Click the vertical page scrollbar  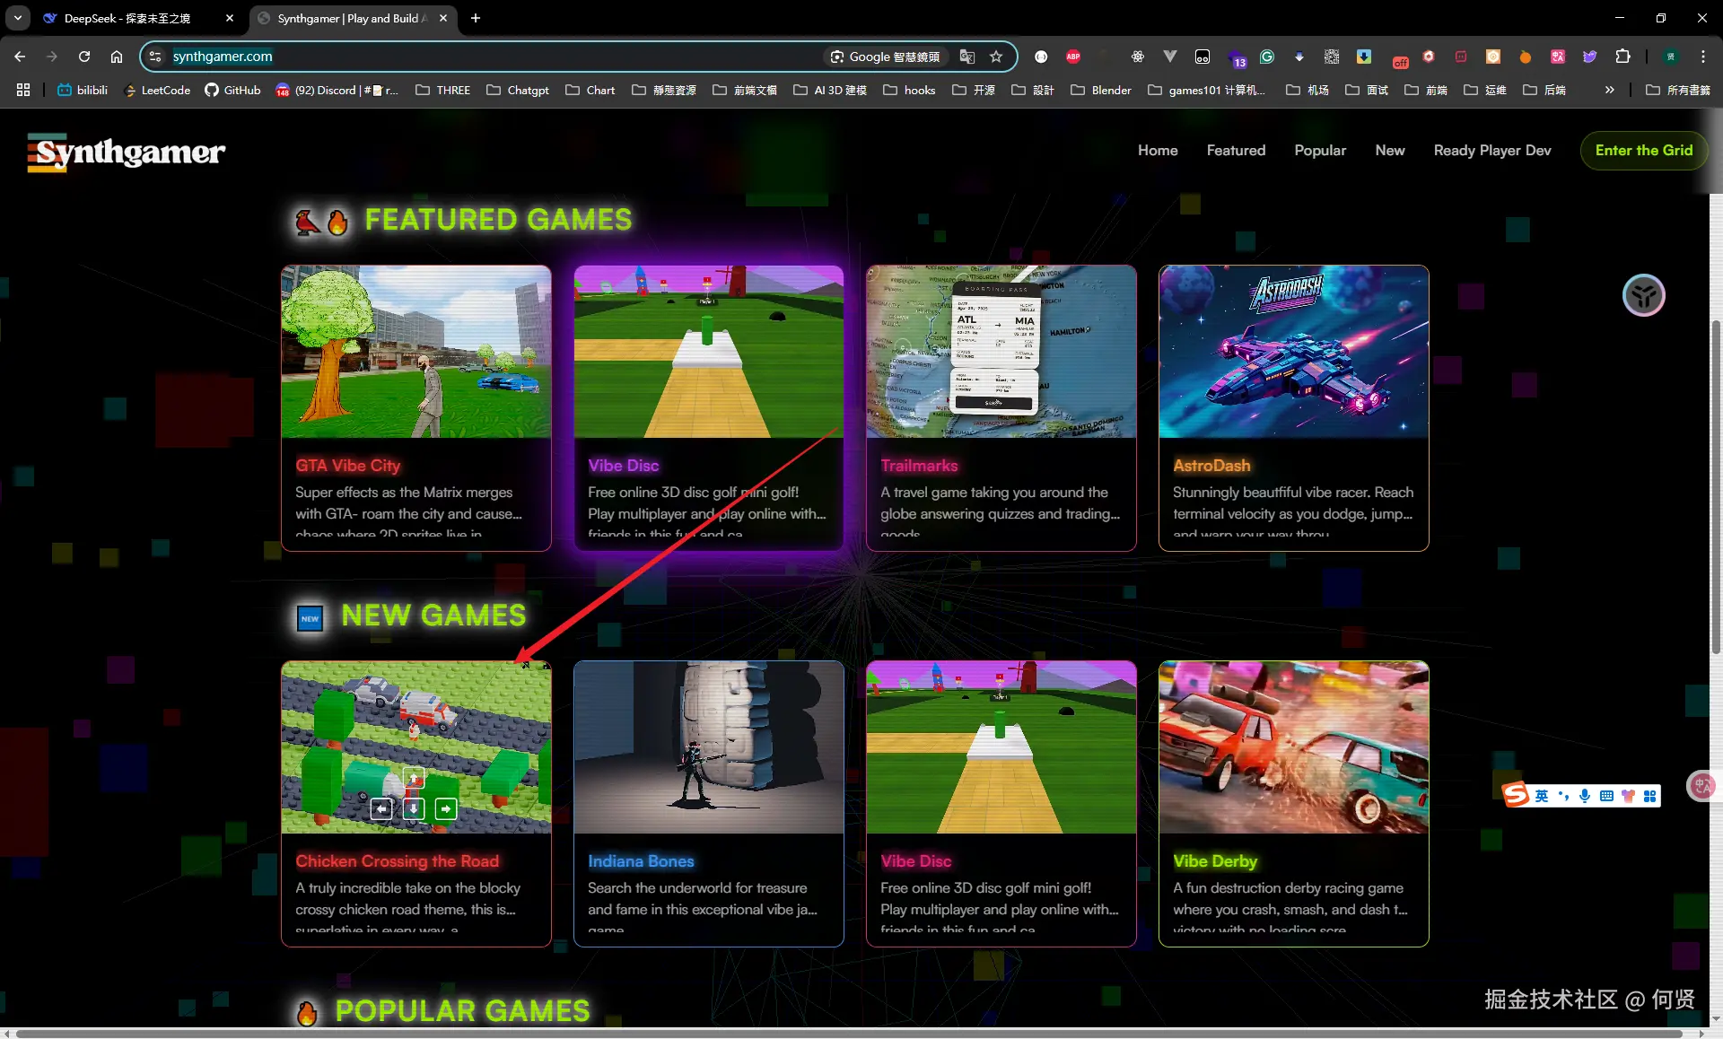1715,485
